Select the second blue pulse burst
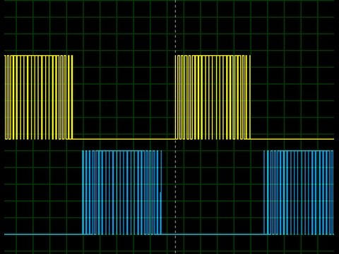Viewport: 339px width, 254px height. [x=299, y=193]
